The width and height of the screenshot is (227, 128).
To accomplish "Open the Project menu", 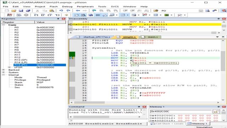I will (40, 6).
